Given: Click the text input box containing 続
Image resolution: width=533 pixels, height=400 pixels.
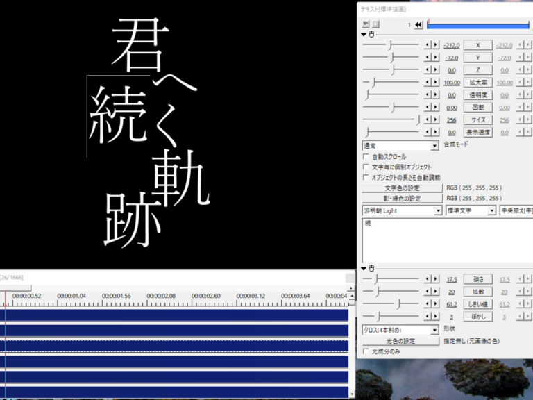Looking at the screenshot, I should [x=448, y=240].
